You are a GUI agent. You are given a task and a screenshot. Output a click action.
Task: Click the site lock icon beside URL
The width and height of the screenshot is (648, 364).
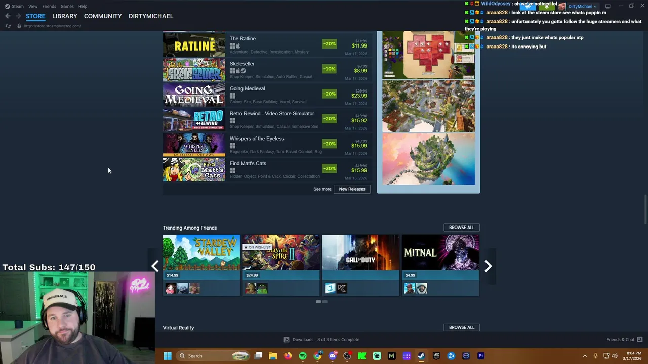pos(19,26)
